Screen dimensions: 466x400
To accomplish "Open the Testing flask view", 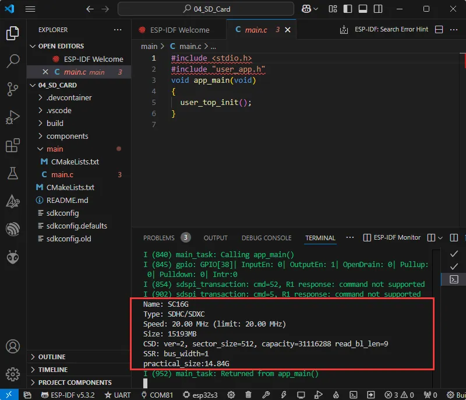I will [x=13, y=173].
